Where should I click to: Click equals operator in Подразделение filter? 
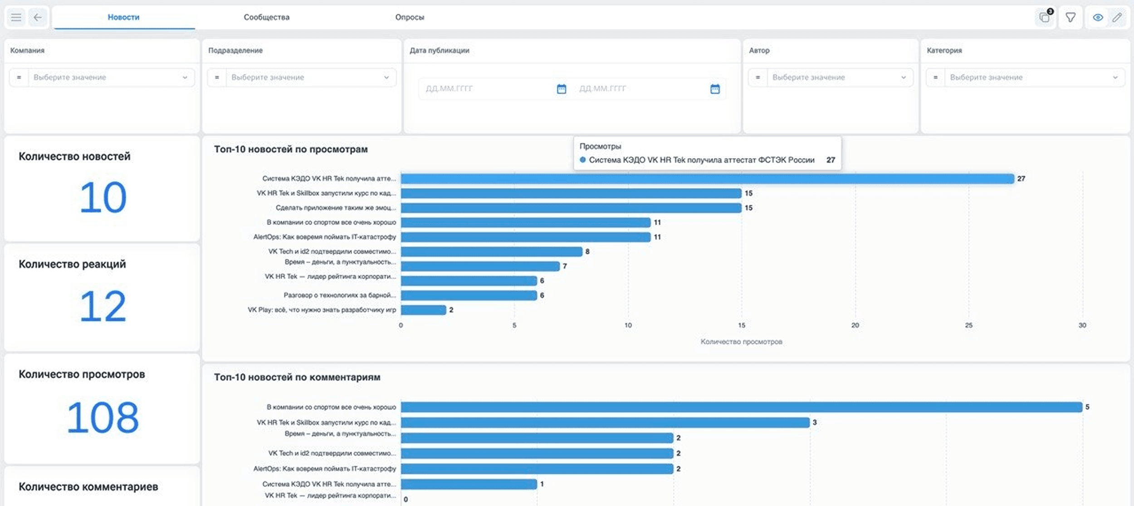217,77
